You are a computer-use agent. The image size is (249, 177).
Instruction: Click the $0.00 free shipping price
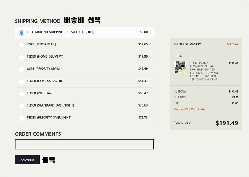click(x=144, y=32)
